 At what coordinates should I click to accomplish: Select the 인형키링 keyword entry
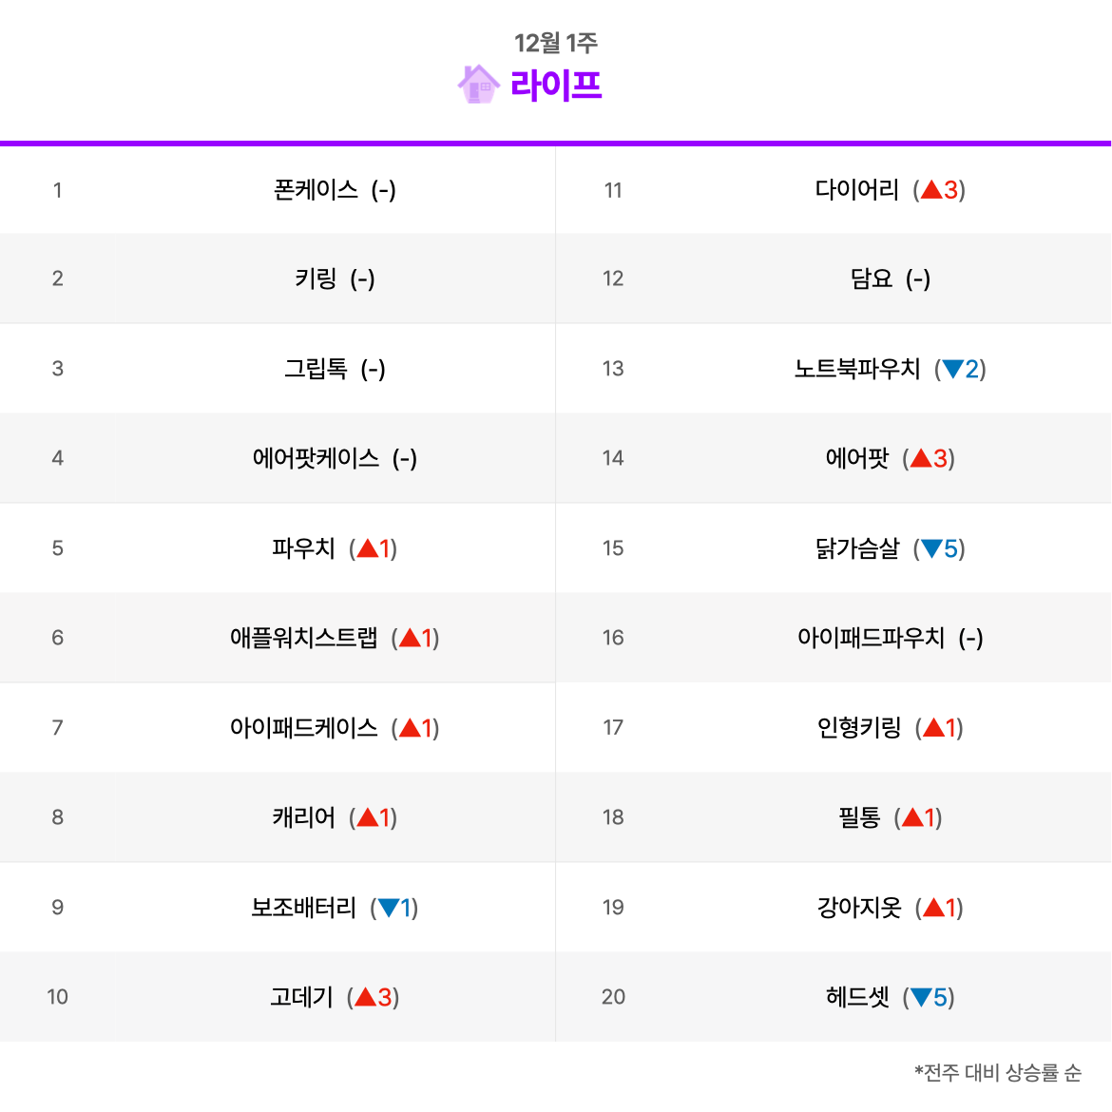859,728
